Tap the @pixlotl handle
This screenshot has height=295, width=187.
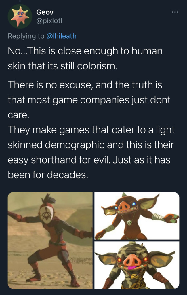[x=49, y=21]
